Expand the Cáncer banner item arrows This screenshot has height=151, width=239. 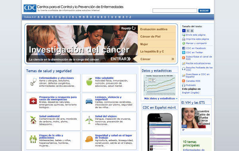coord(173,59)
